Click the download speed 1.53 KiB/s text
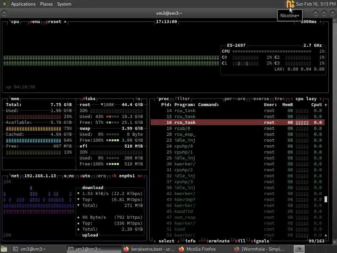Image resolution: width=337 pixels, height=253 pixels. click(95, 193)
